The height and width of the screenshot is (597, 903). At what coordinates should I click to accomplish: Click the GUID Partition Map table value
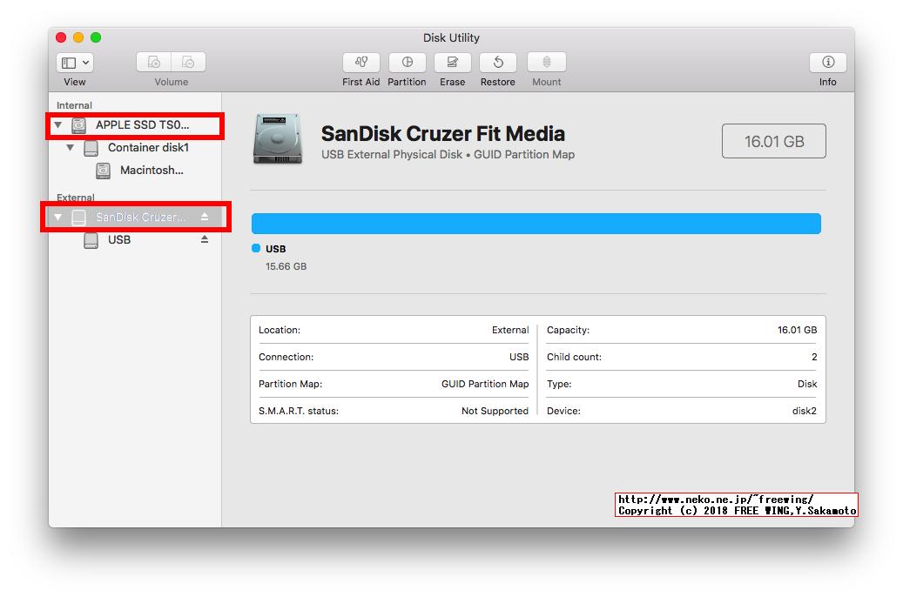(485, 384)
